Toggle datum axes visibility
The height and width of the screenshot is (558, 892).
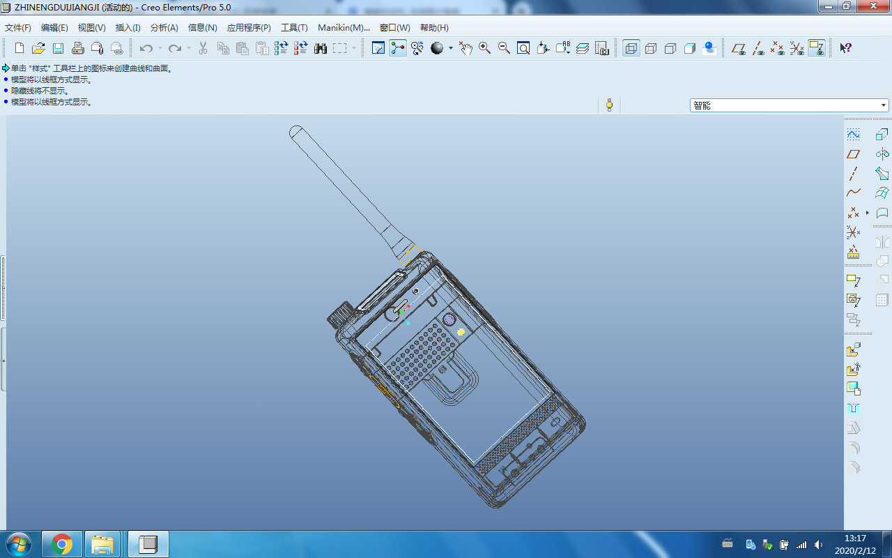pos(758,48)
